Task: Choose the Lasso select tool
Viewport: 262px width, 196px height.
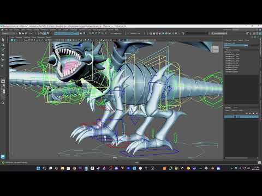Action: [x=3, y=45]
